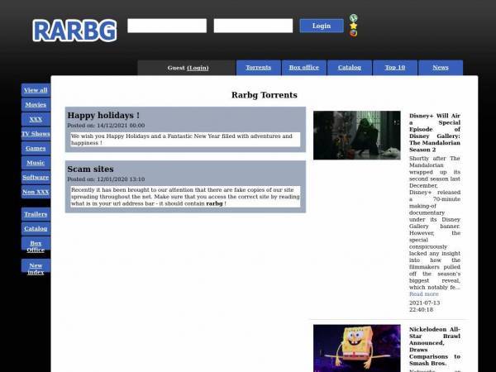
Task: Click the RARBG logo
Action: point(74,31)
